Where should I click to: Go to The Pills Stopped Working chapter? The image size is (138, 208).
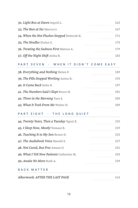coord(69,79)
